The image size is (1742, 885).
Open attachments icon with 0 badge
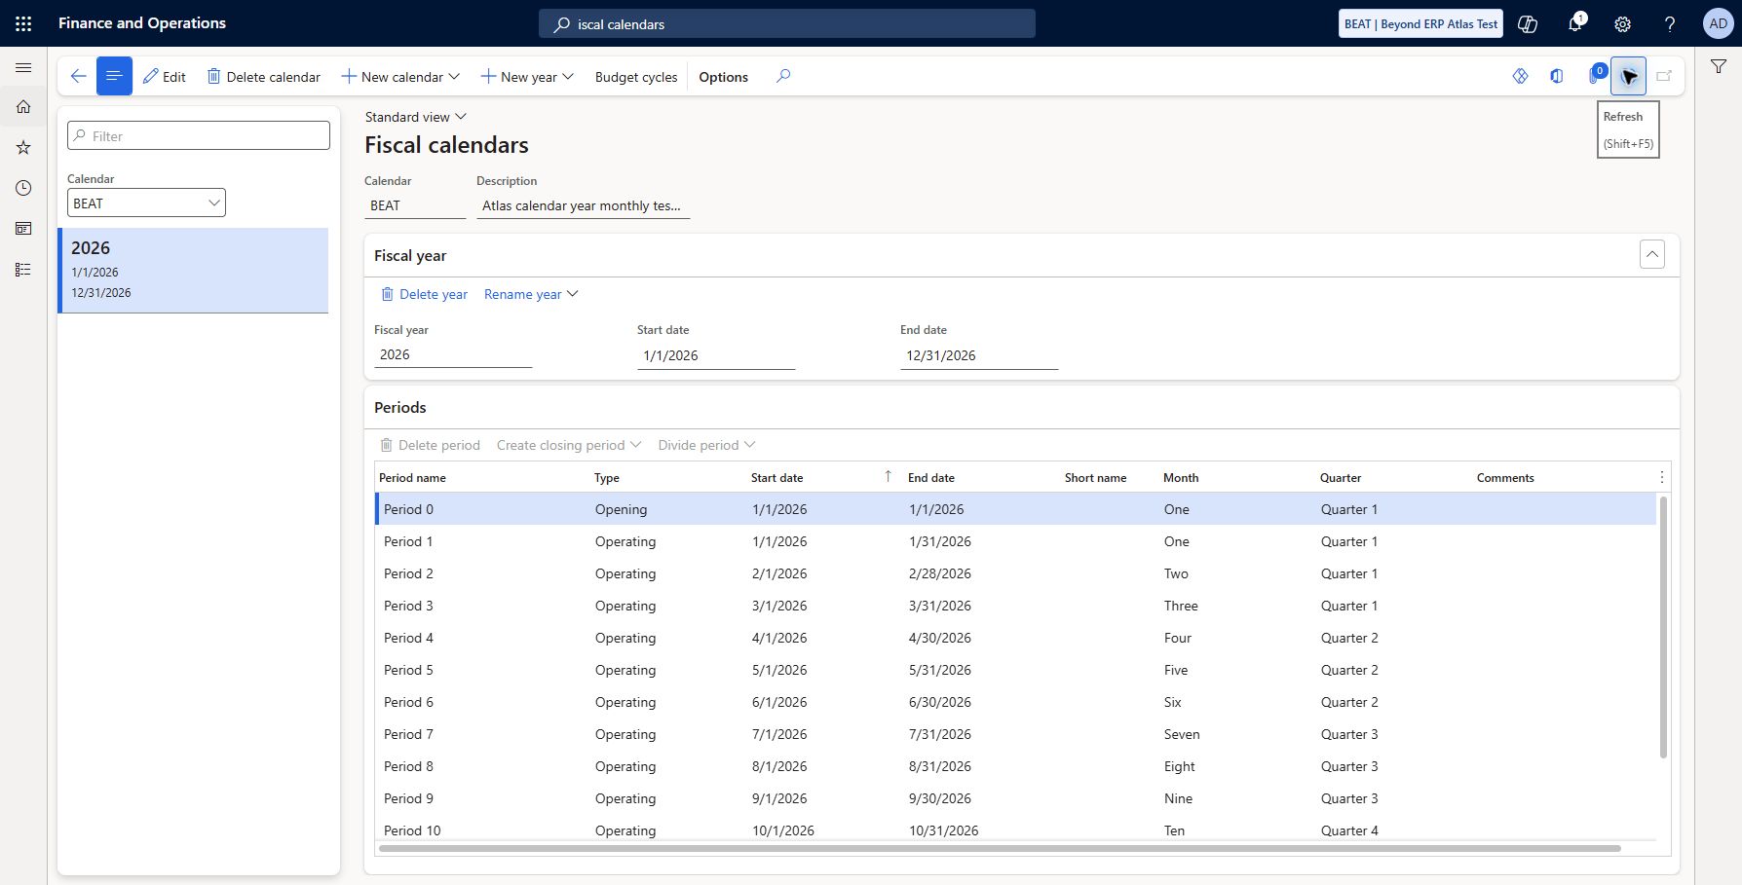[1596, 76]
